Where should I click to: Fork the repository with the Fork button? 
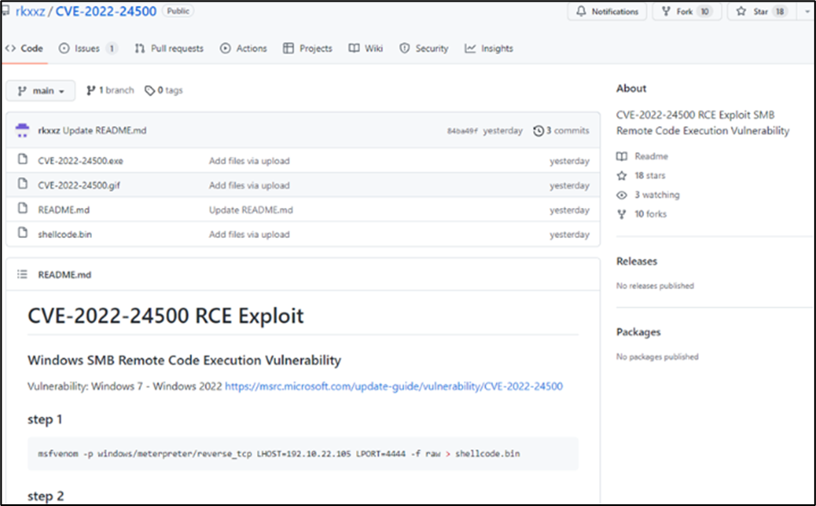(686, 11)
